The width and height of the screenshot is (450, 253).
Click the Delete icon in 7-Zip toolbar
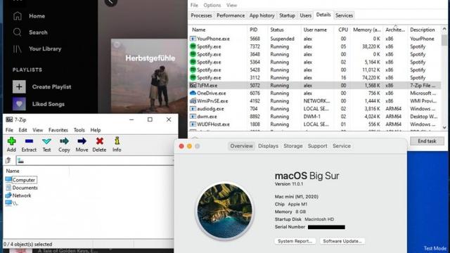click(100, 141)
